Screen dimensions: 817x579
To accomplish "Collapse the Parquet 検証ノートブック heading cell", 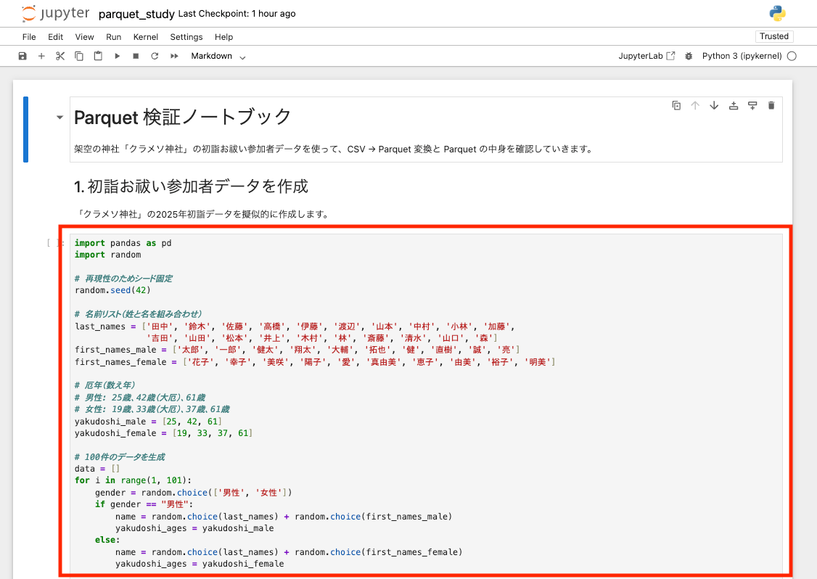I will tap(59, 116).
